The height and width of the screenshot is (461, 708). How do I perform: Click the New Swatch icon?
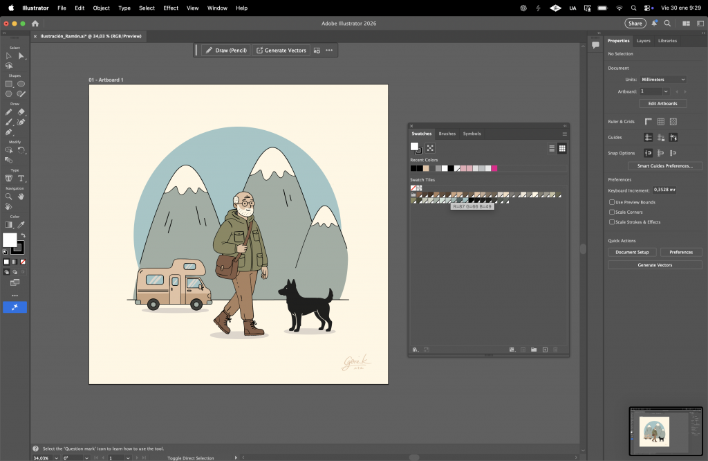pos(545,350)
